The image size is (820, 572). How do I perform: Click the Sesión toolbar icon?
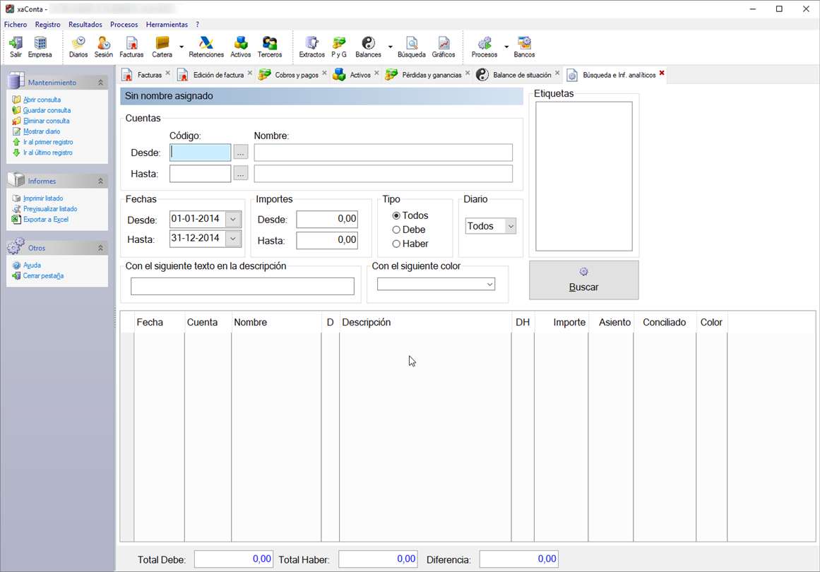pyautogui.click(x=104, y=47)
